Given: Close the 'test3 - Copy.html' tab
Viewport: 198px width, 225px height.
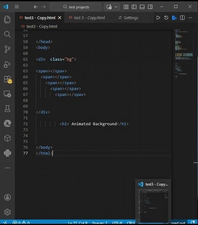Looking at the screenshot, I should click(60, 18).
